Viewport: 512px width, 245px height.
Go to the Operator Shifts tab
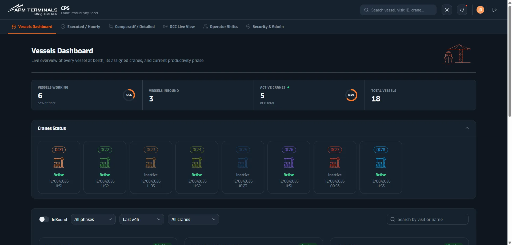click(221, 27)
